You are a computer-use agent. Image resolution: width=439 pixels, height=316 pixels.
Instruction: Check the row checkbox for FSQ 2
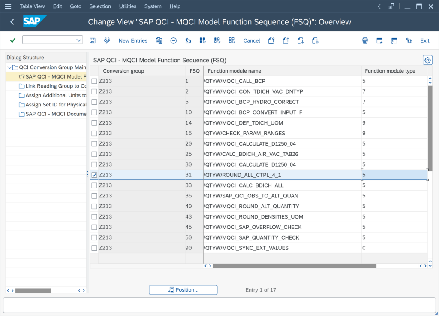point(94,91)
